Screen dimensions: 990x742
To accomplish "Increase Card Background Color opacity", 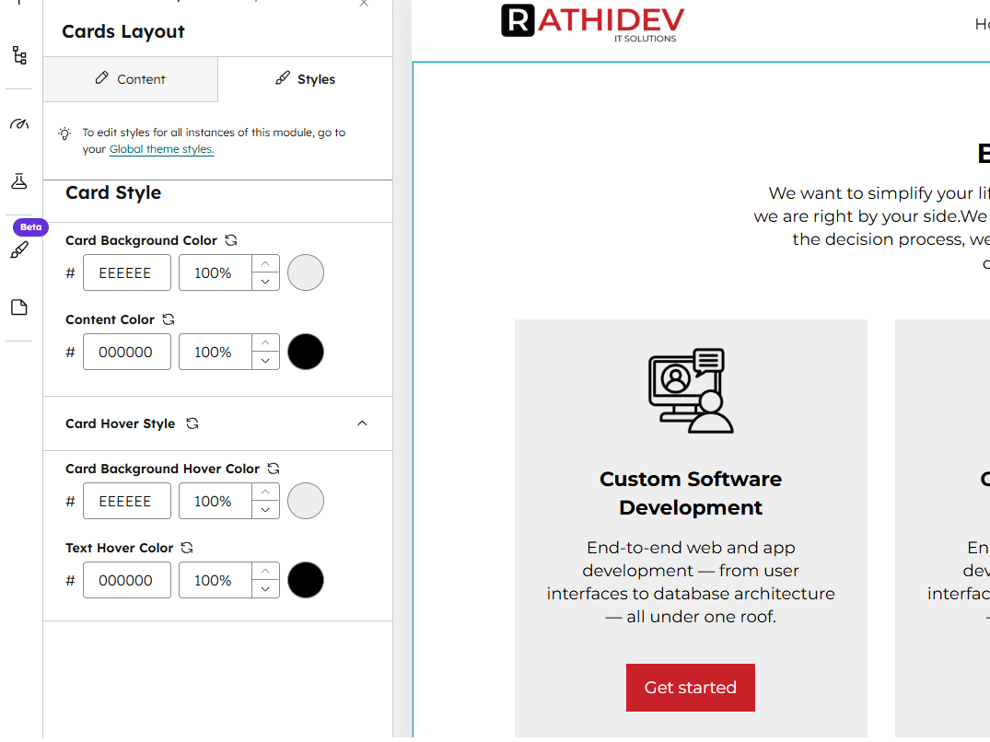I will (x=266, y=263).
